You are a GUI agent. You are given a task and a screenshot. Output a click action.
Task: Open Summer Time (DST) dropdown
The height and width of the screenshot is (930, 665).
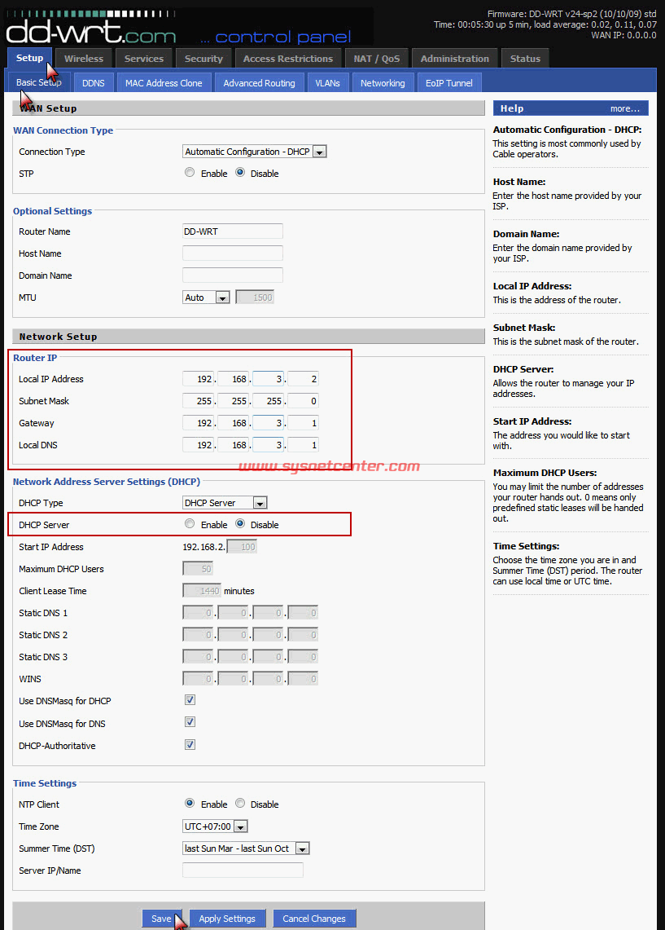[x=246, y=848]
